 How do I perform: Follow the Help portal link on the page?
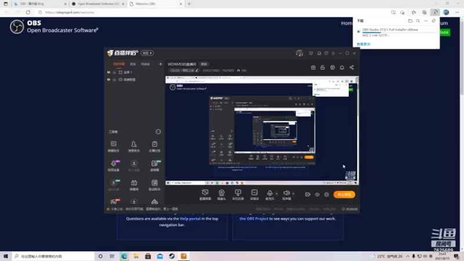click(x=190, y=219)
